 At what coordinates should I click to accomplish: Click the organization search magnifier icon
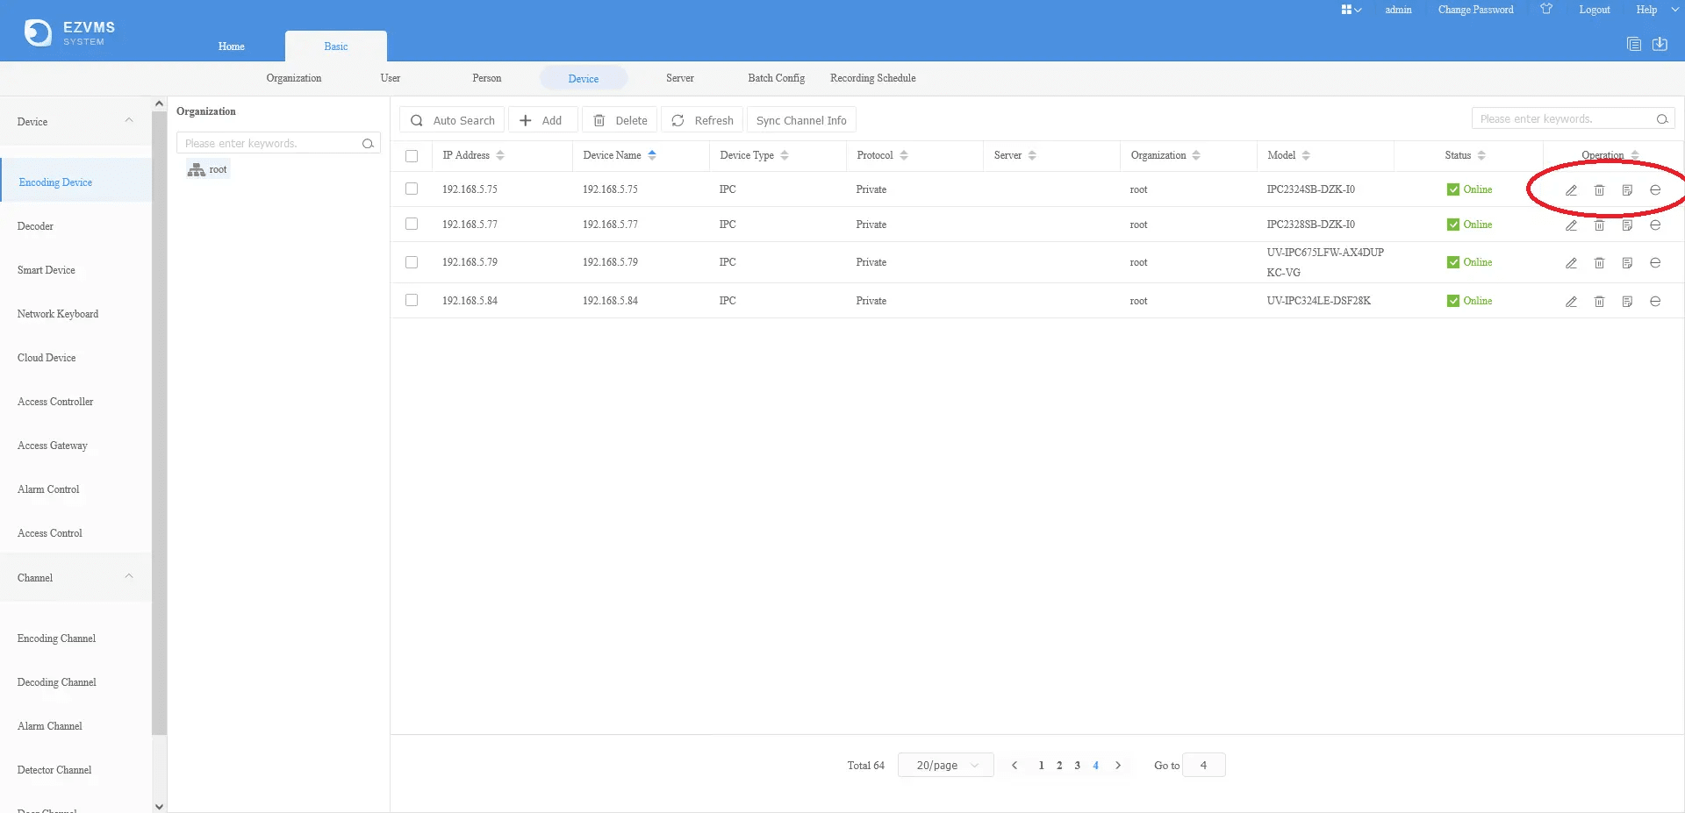tap(368, 144)
